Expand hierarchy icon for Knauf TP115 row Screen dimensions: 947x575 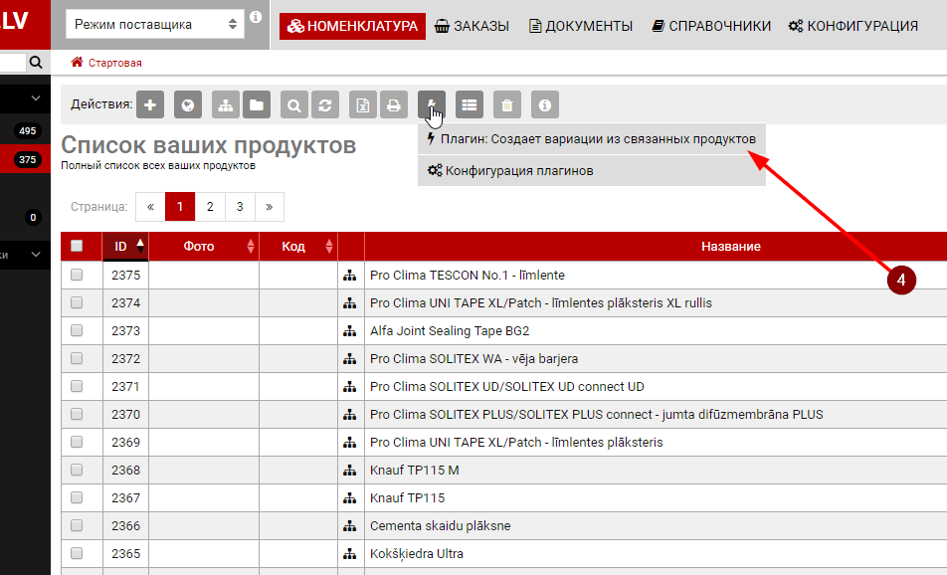tap(349, 497)
